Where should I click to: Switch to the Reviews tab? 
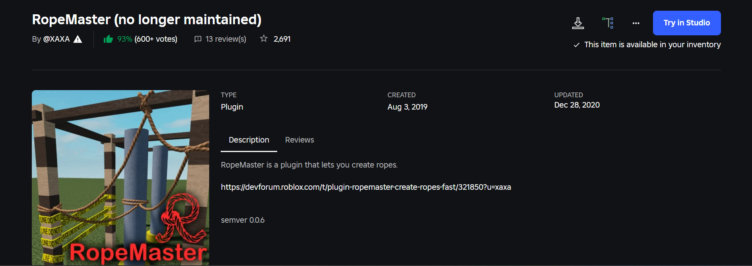coord(299,140)
